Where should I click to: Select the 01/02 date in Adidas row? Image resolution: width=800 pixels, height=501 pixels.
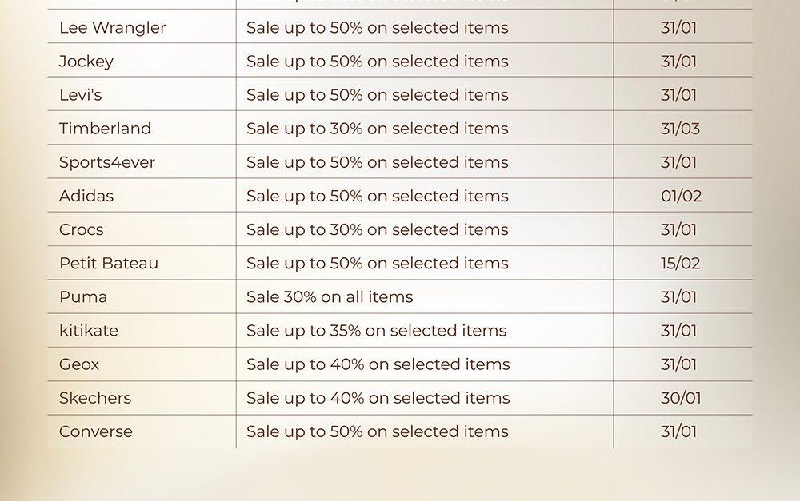click(x=681, y=196)
